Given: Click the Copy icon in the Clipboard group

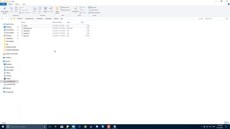Looking at the screenshot, I should click(11, 9).
